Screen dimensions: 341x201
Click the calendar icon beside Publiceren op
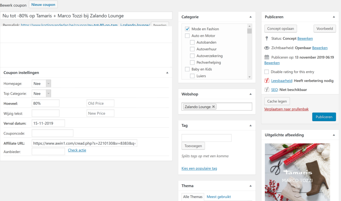coord(266,57)
